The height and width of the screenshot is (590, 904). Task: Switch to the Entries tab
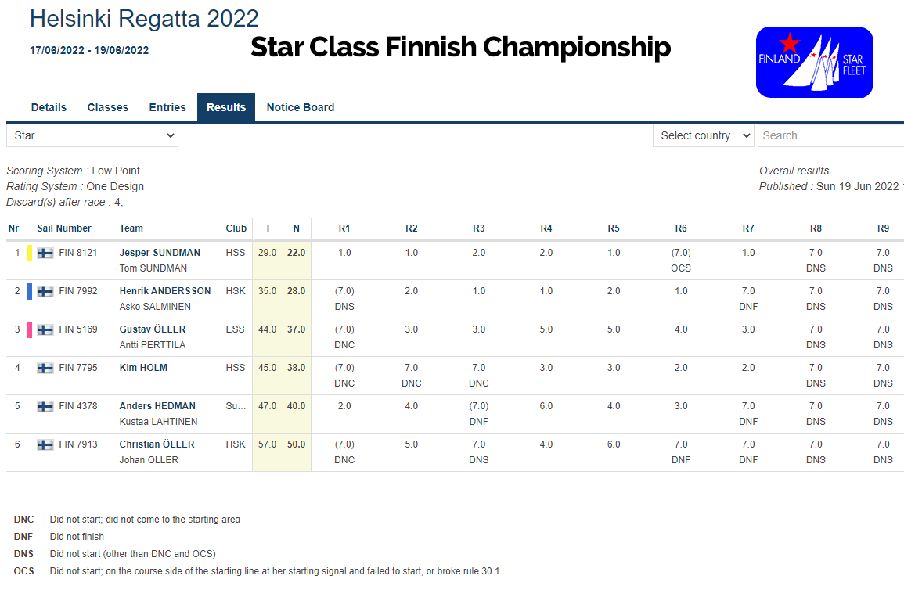[167, 107]
